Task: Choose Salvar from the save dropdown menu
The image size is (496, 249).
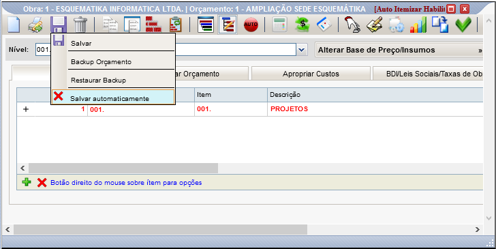Action: [113, 43]
